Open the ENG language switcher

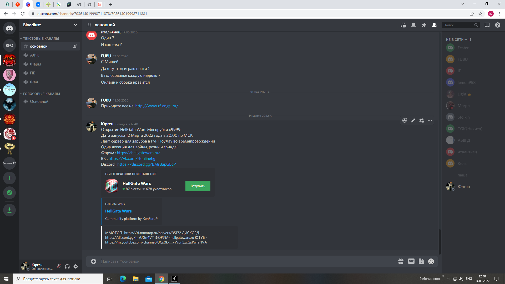tap(469, 279)
